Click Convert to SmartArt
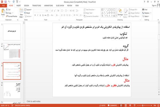 [x=91, y=16]
